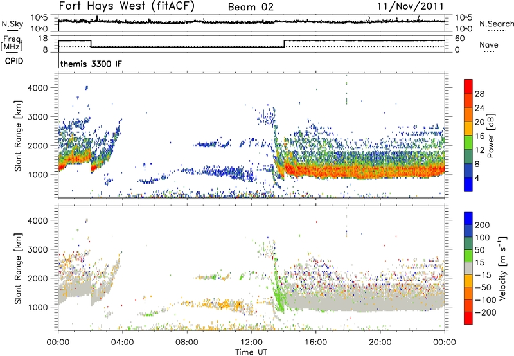Click the '18' frequency axis value

tap(43, 39)
